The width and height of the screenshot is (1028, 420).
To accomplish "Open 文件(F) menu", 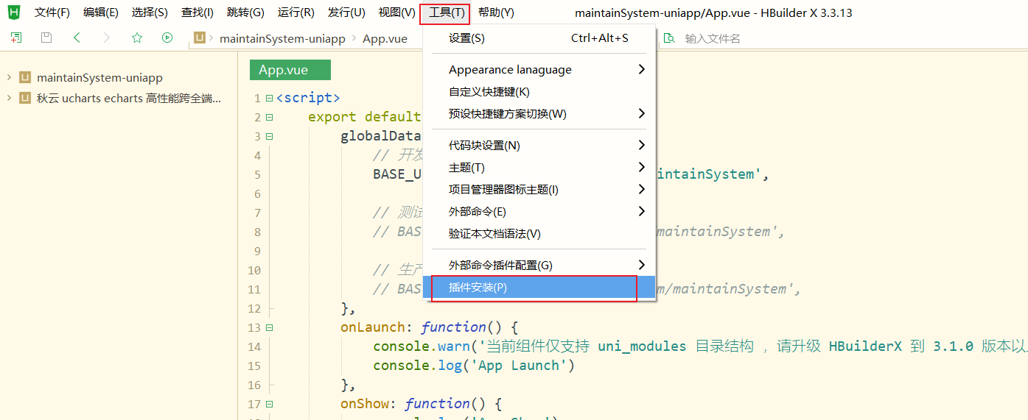I will (x=52, y=13).
